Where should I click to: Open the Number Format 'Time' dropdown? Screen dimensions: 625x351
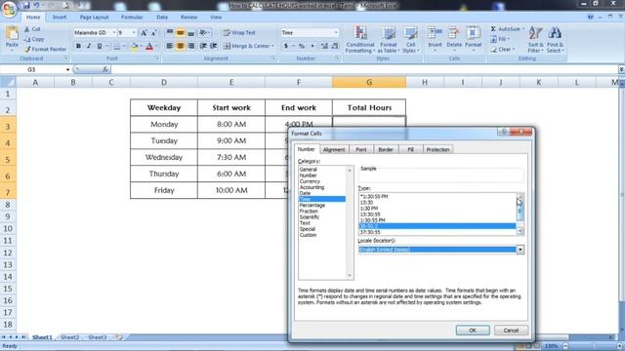coord(336,32)
